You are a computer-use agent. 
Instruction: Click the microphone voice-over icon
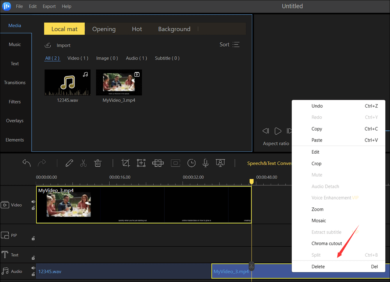coord(206,163)
